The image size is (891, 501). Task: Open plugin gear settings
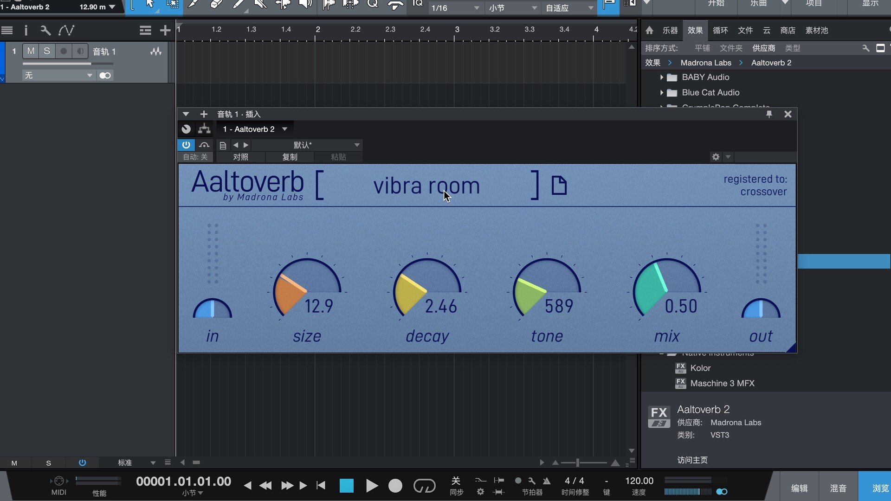tap(716, 157)
